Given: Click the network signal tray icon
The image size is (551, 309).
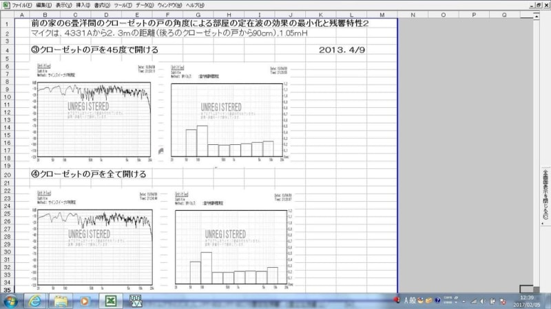Looking at the screenshot, I should (474, 301).
